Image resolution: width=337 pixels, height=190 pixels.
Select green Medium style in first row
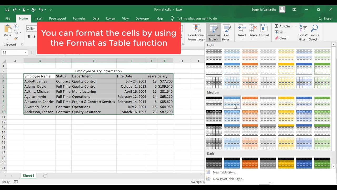point(322,102)
